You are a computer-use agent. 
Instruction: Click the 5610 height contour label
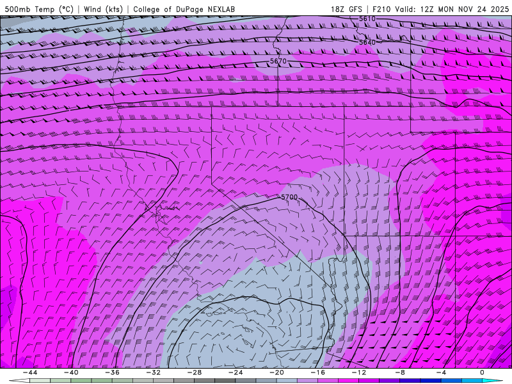coord(367,19)
